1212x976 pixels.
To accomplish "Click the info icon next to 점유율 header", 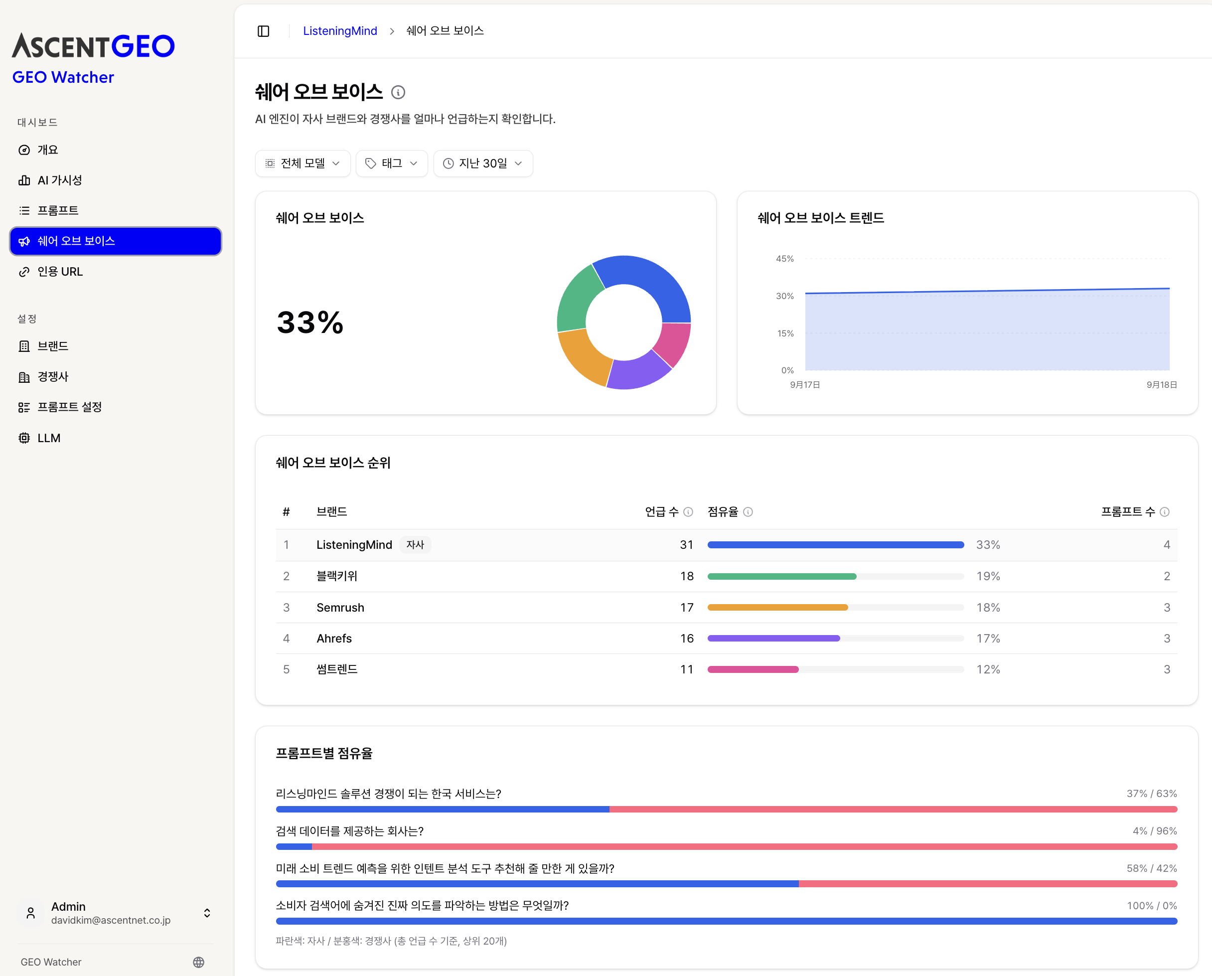I will pyautogui.click(x=748, y=511).
